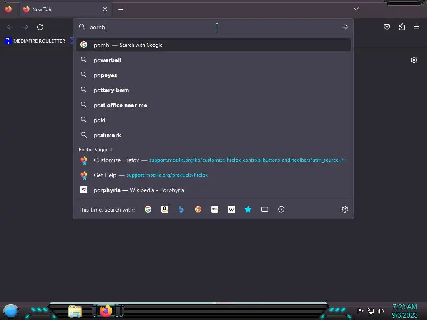
Task: Open the taskbar clock showing 7:23 AM
Action: coord(404,311)
